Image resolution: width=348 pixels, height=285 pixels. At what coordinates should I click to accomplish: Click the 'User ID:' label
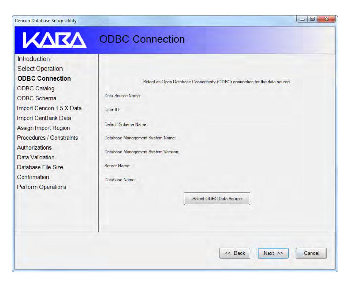112,110
